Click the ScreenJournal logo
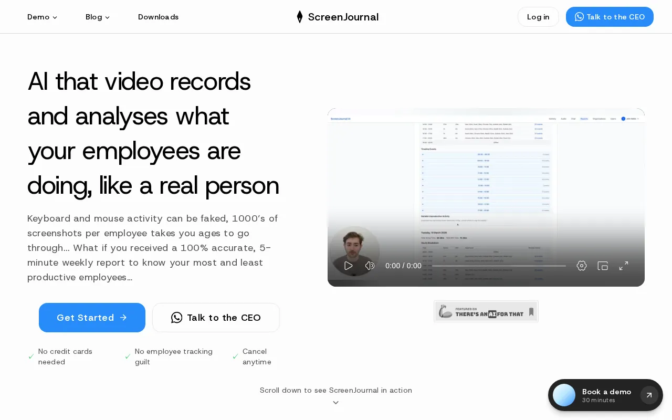Image resolution: width=672 pixels, height=420 pixels. tap(337, 17)
